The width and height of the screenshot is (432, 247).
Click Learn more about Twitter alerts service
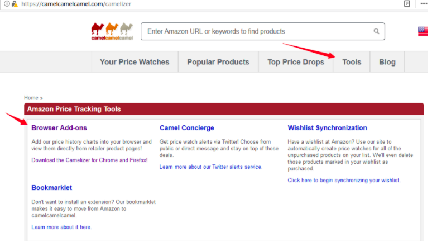click(x=211, y=167)
